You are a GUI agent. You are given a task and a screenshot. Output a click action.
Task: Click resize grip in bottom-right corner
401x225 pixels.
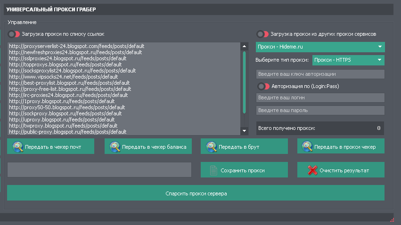pos(392,219)
